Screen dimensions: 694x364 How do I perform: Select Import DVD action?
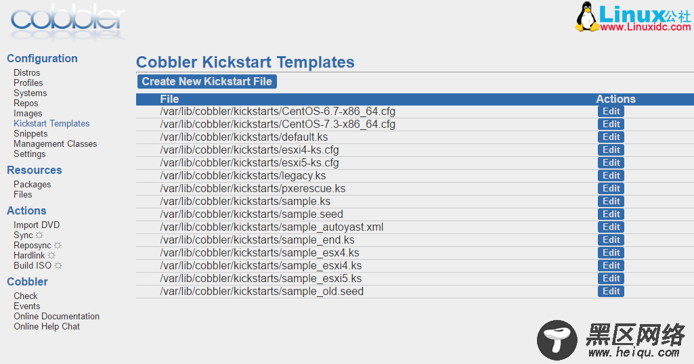point(37,225)
